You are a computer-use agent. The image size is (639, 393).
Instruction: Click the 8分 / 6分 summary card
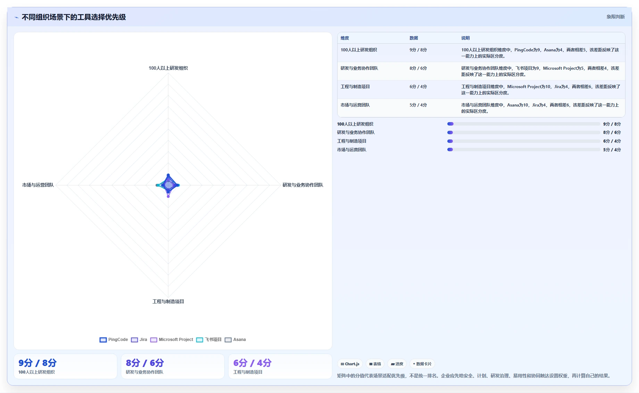tap(173, 366)
